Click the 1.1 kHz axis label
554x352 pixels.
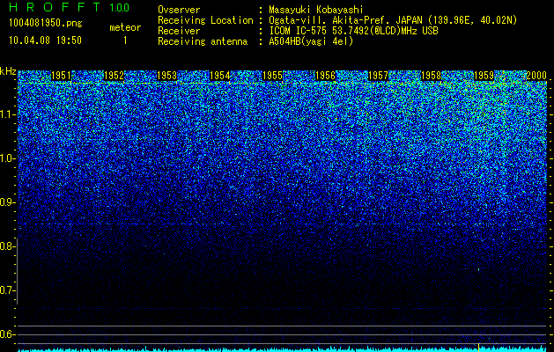point(7,114)
